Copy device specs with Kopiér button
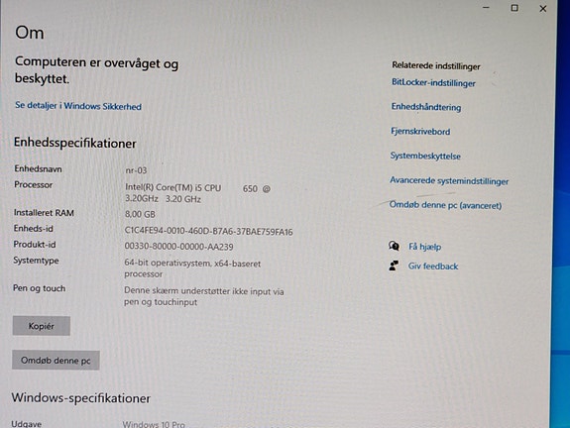Image resolution: width=570 pixels, height=428 pixels. pyautogui.click(x=42, y=326)
